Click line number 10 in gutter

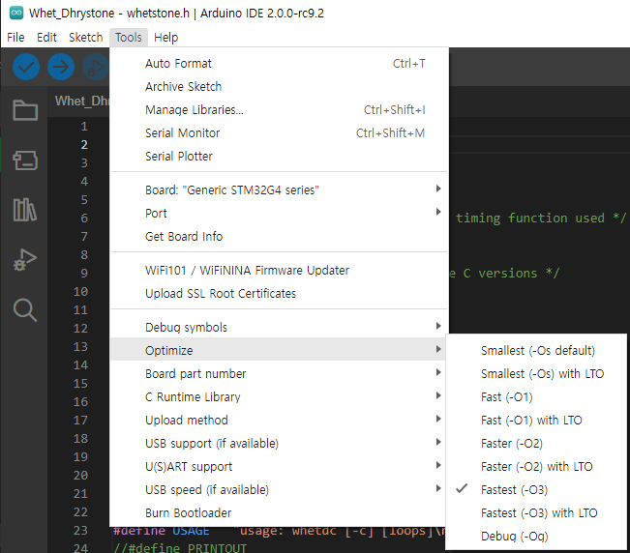click(80, 292)
